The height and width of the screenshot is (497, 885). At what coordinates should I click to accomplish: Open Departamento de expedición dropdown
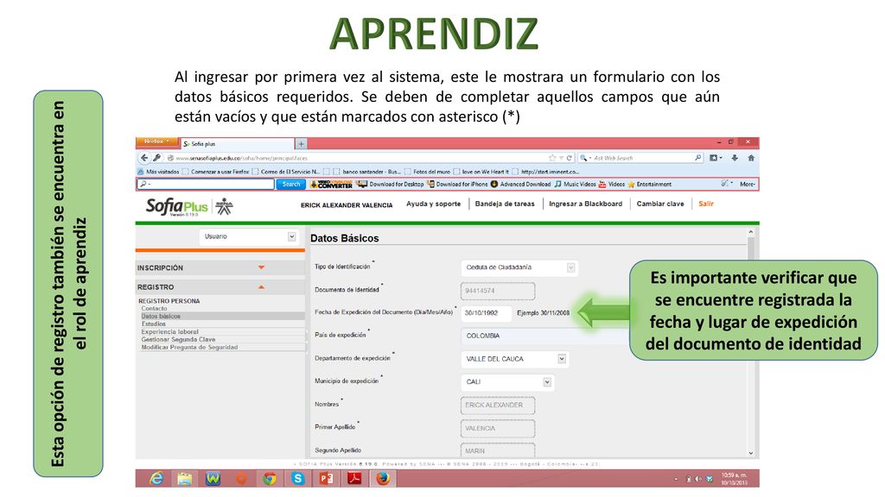(514, 359)
